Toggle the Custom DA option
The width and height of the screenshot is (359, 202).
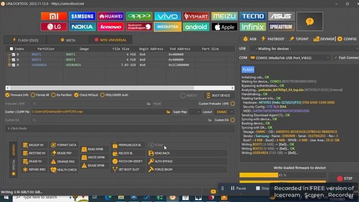[x=233, y=120]
